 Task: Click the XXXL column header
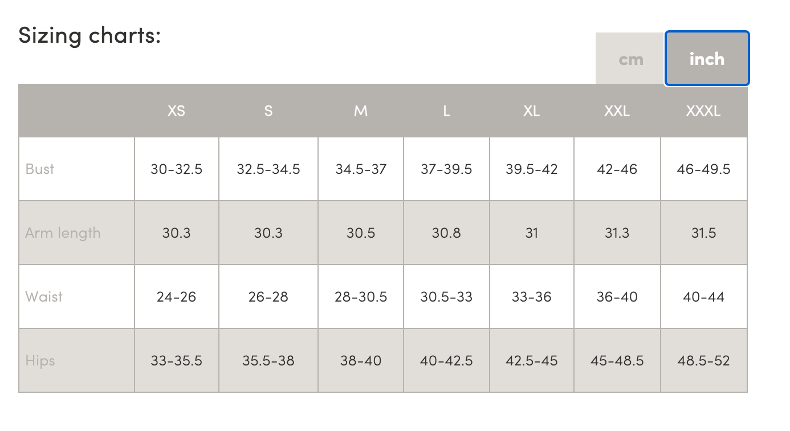(703, 111)
